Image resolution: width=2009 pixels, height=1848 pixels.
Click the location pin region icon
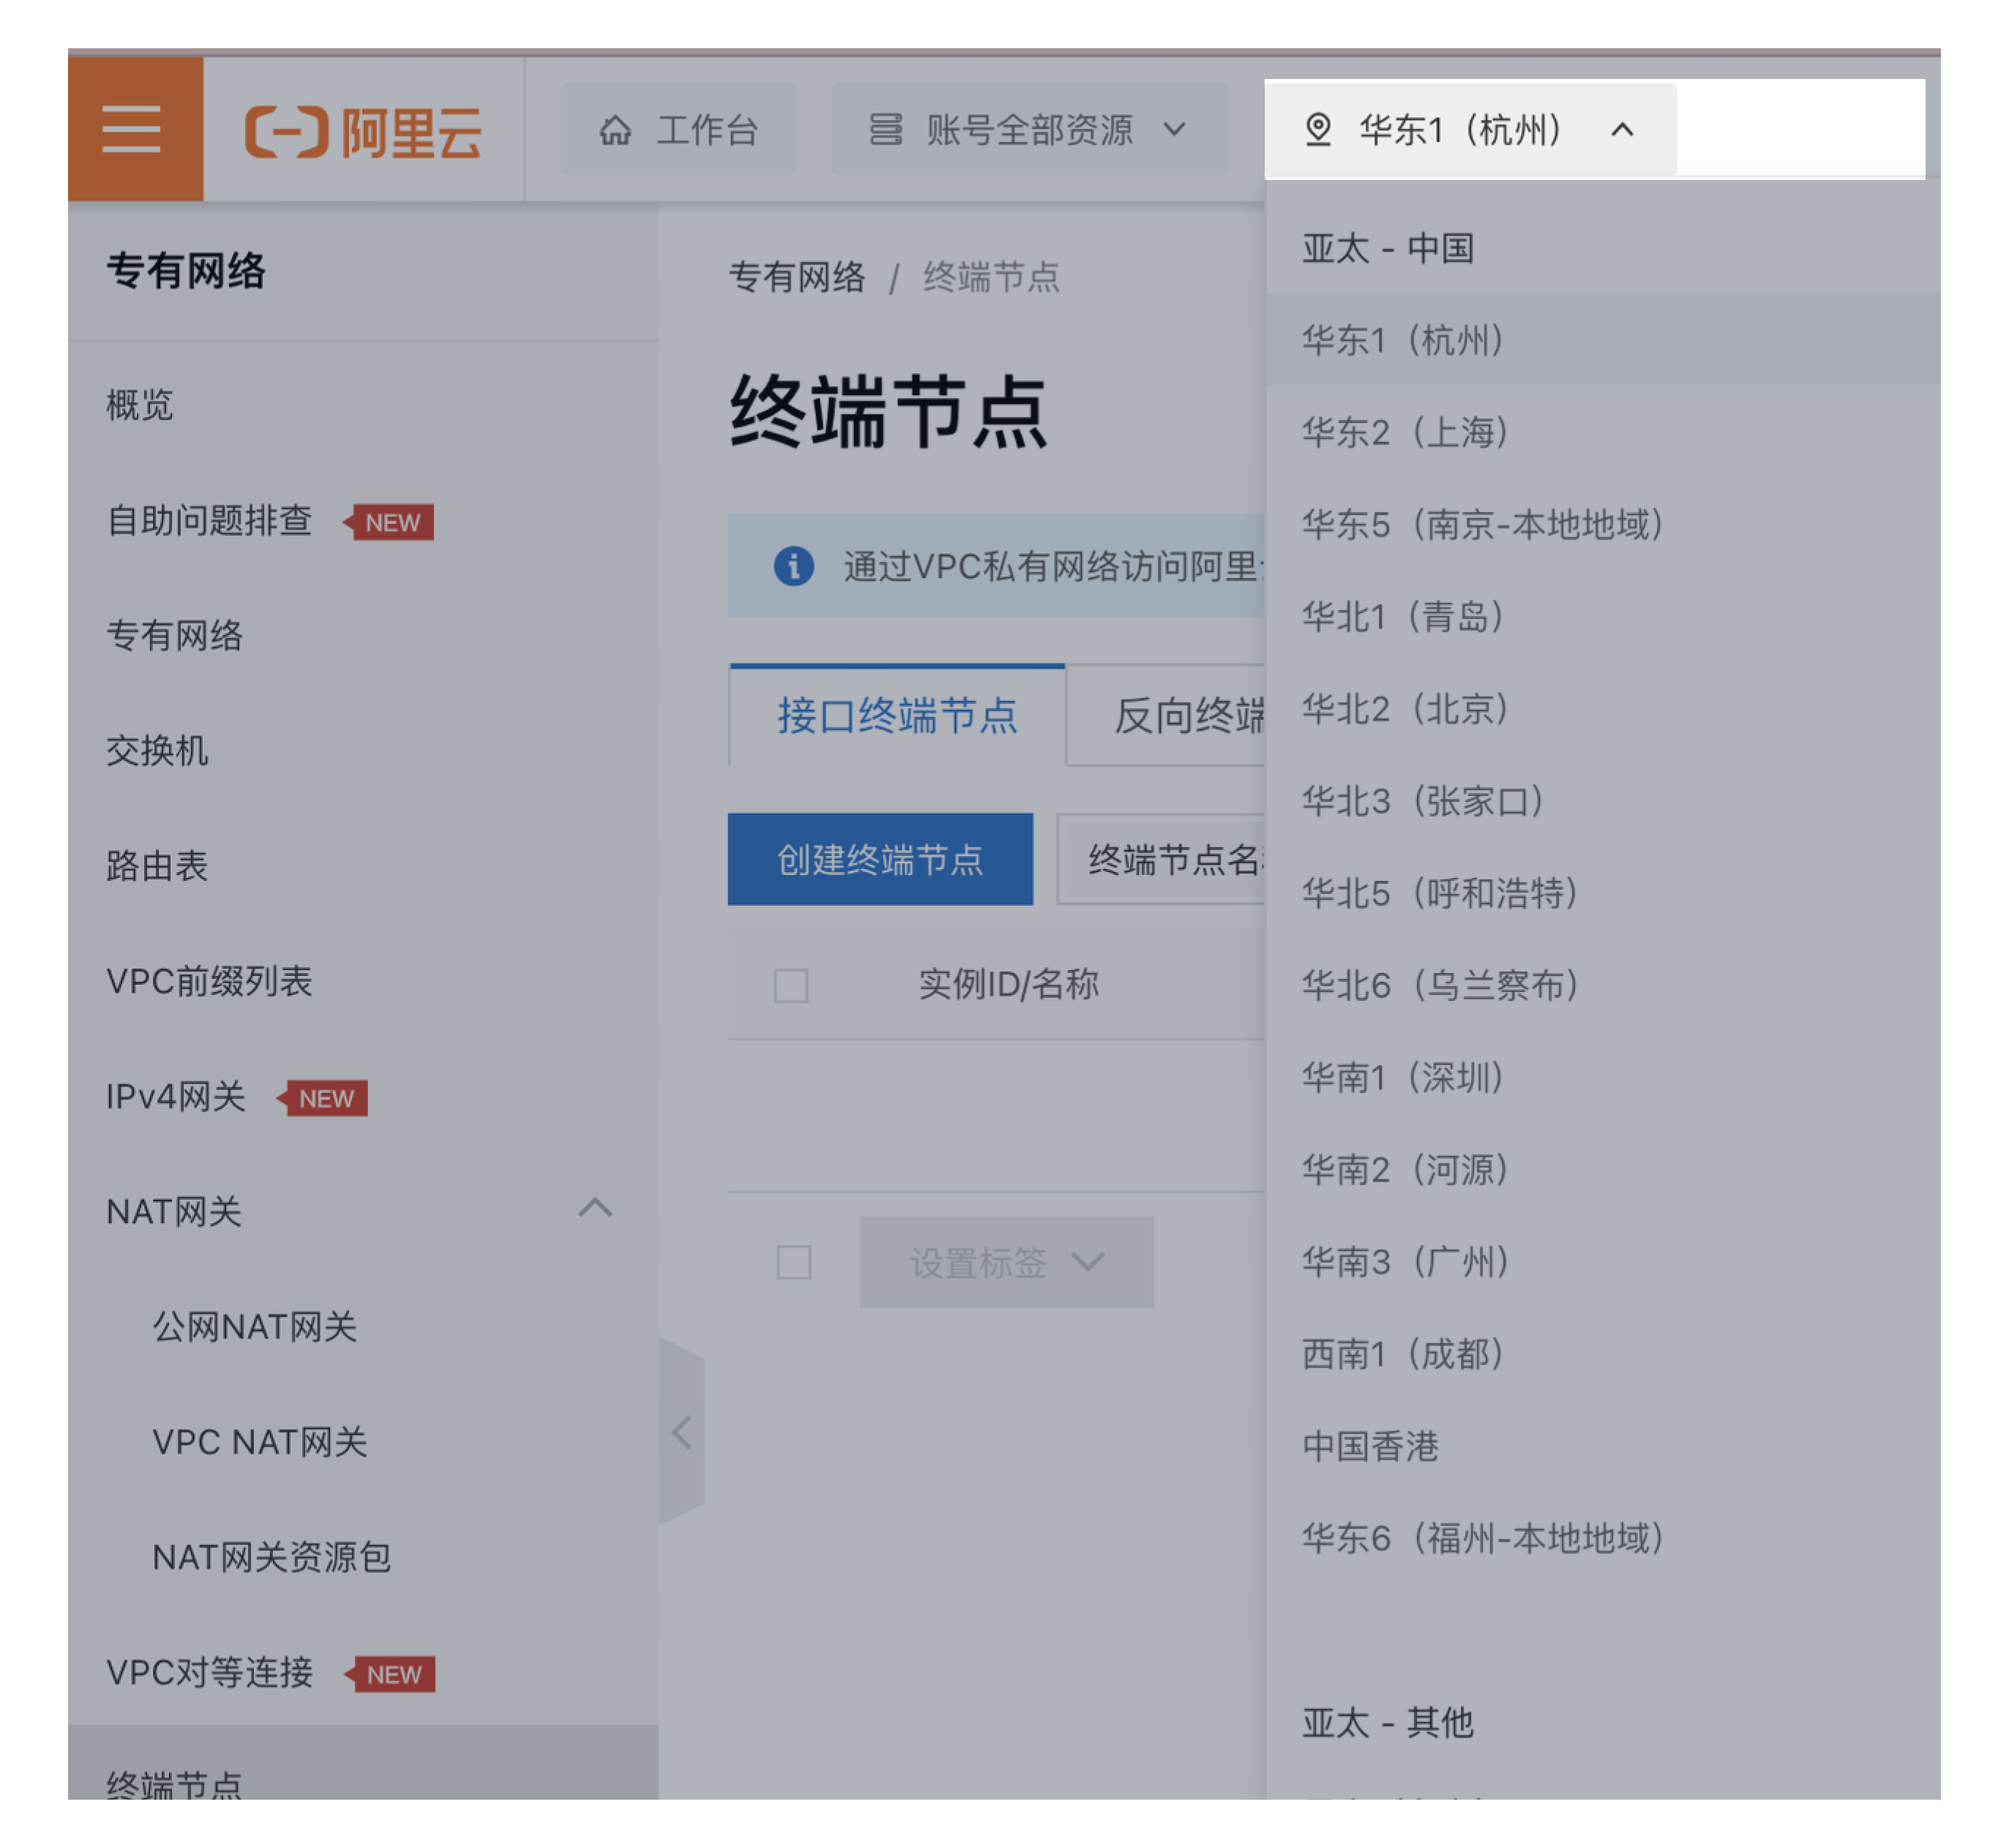(1317, 130)
